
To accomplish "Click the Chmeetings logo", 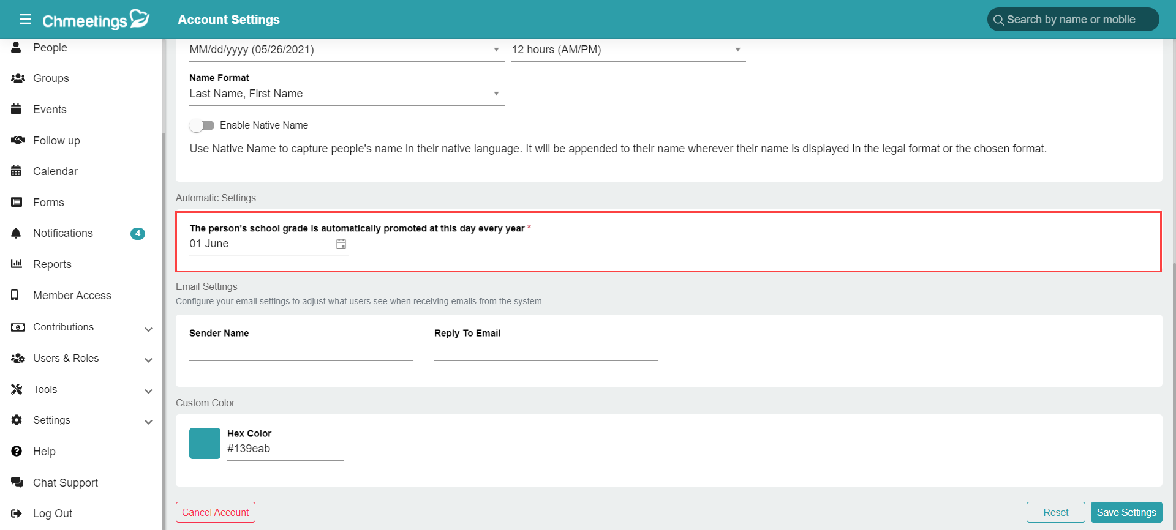I will point(96,20).
